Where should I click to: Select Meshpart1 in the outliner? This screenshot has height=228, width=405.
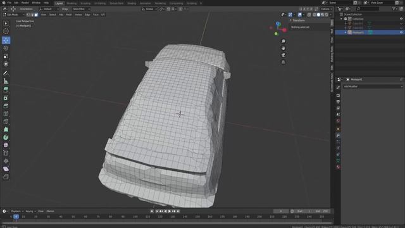click(358, 32)
